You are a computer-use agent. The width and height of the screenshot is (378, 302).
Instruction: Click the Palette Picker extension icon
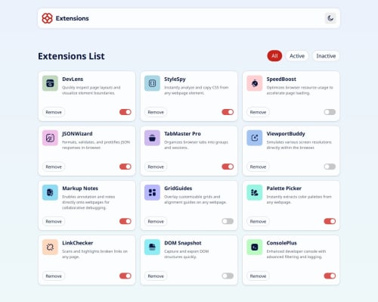(255, 192)
